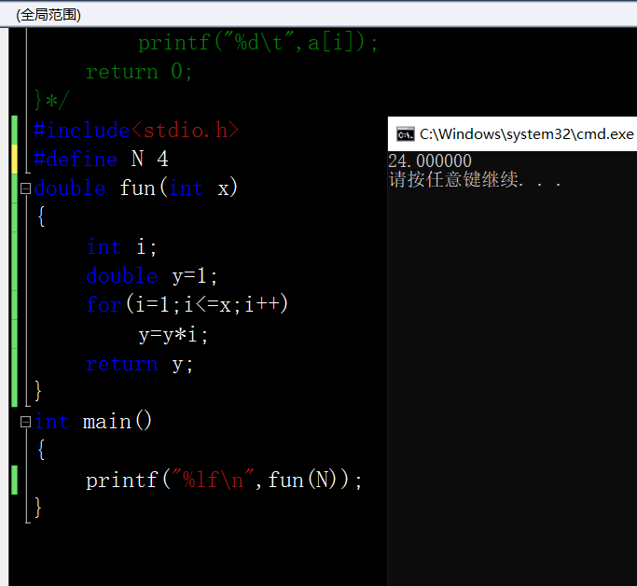Screen dimensions: 637x586
Task: Click the 请按任意键继续 prompt in console
Action: 476,179
